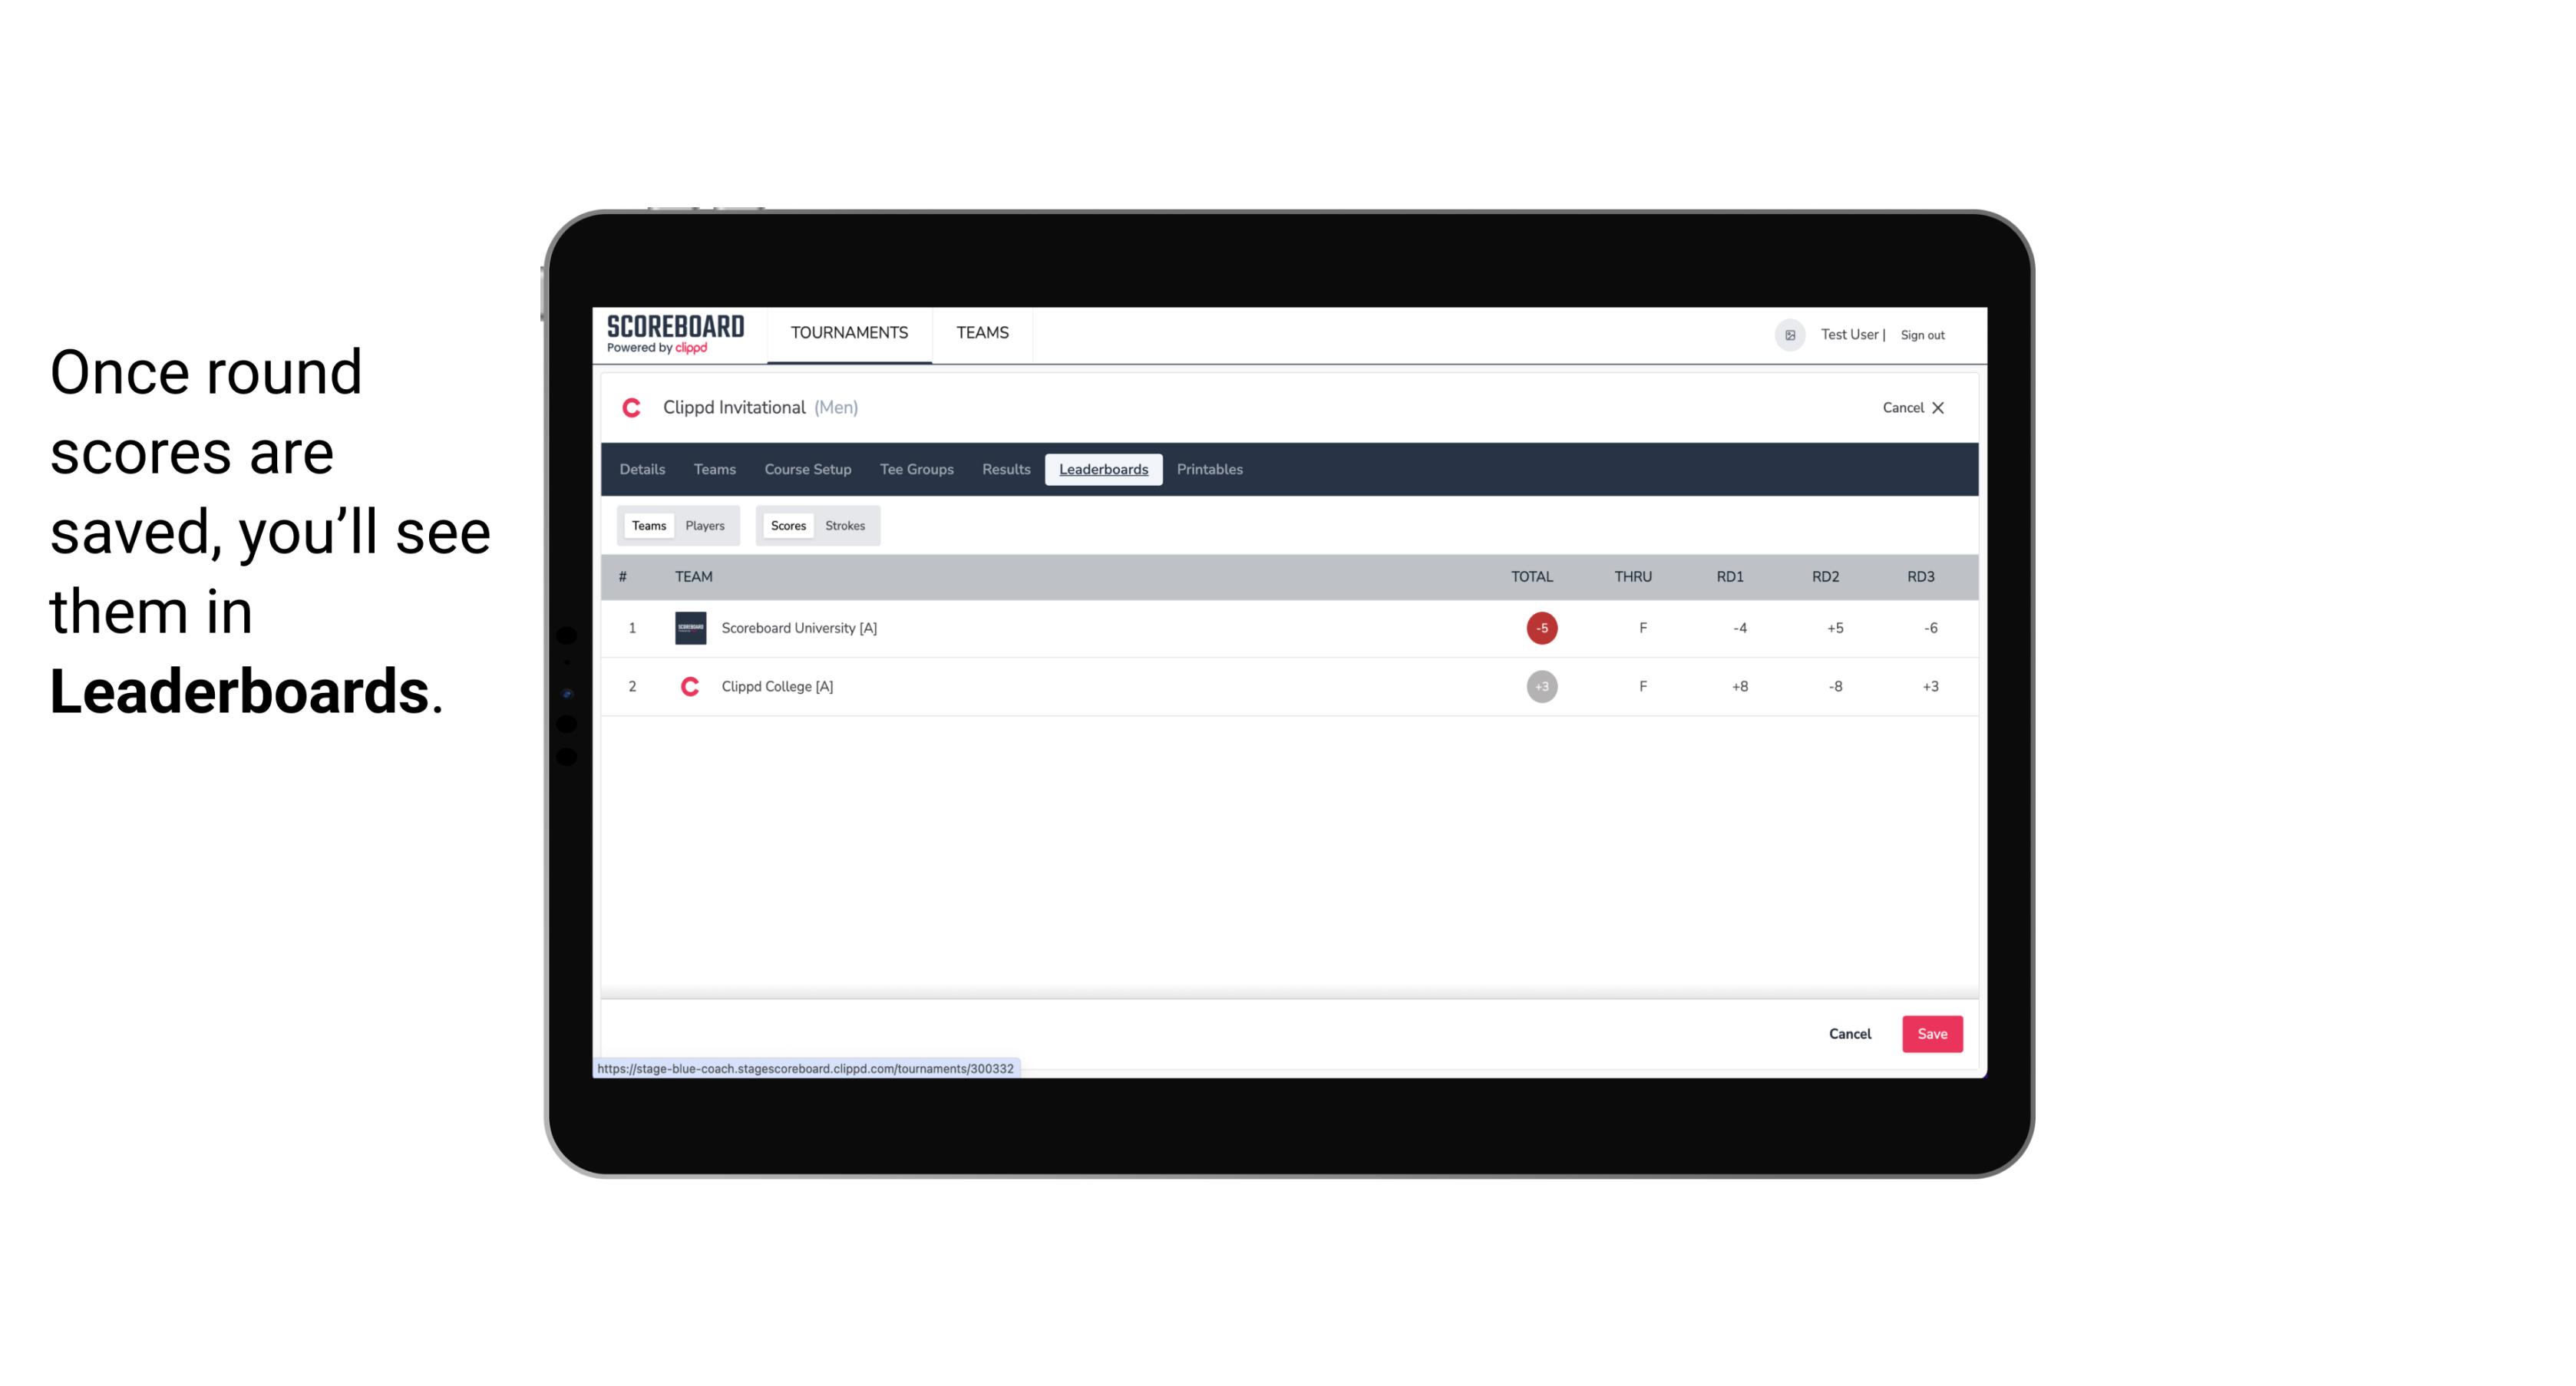Open the Tournaments dropdown menu
The height and width of the screenshot is (1386, 2576).
pyautogui.click(x=848, y=333)
